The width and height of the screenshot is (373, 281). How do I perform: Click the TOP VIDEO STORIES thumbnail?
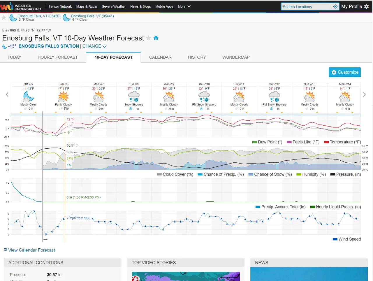click(x=186, y=276)
